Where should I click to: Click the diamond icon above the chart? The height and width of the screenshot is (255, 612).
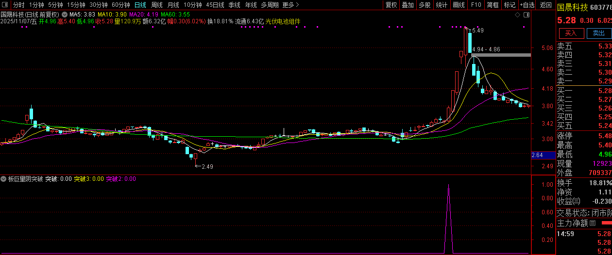[x=518, y=15]
